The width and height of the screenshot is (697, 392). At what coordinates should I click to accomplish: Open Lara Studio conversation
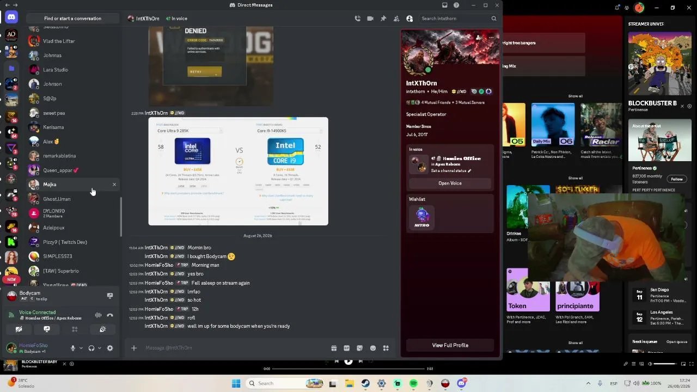[x=72, y=70]
